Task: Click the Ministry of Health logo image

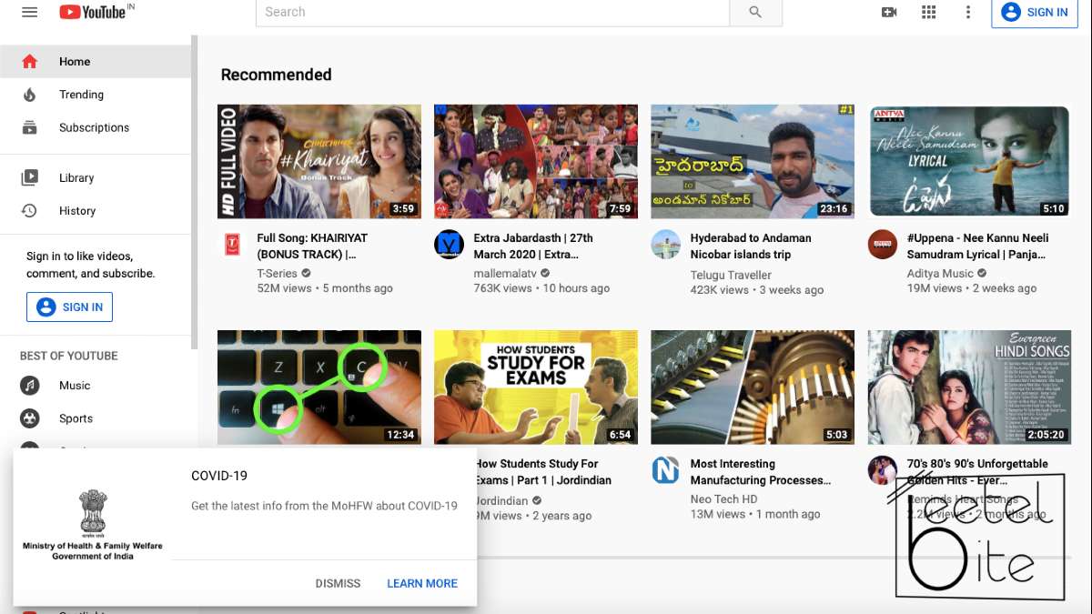Action: pyautogui.click(x=93, y=525)
